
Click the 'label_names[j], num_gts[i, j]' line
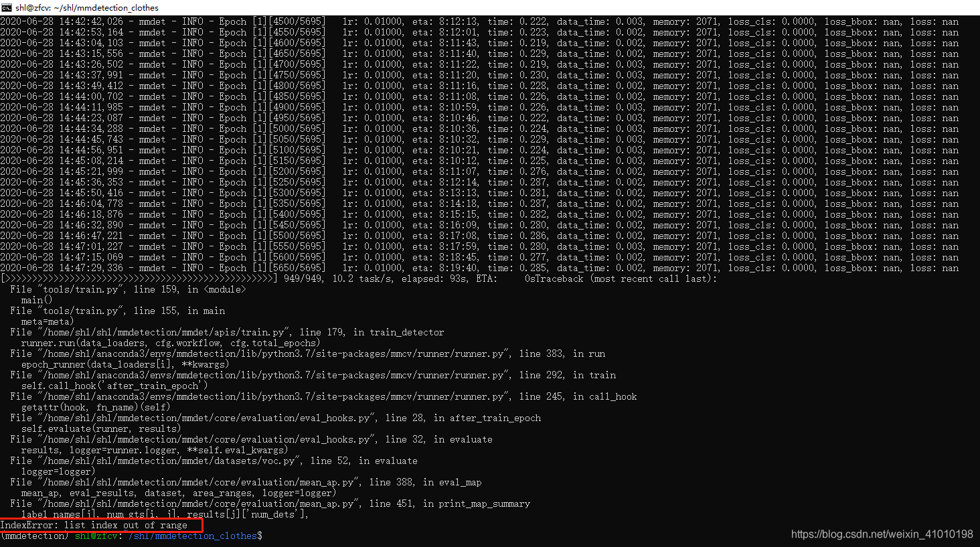tap(165, 514)
